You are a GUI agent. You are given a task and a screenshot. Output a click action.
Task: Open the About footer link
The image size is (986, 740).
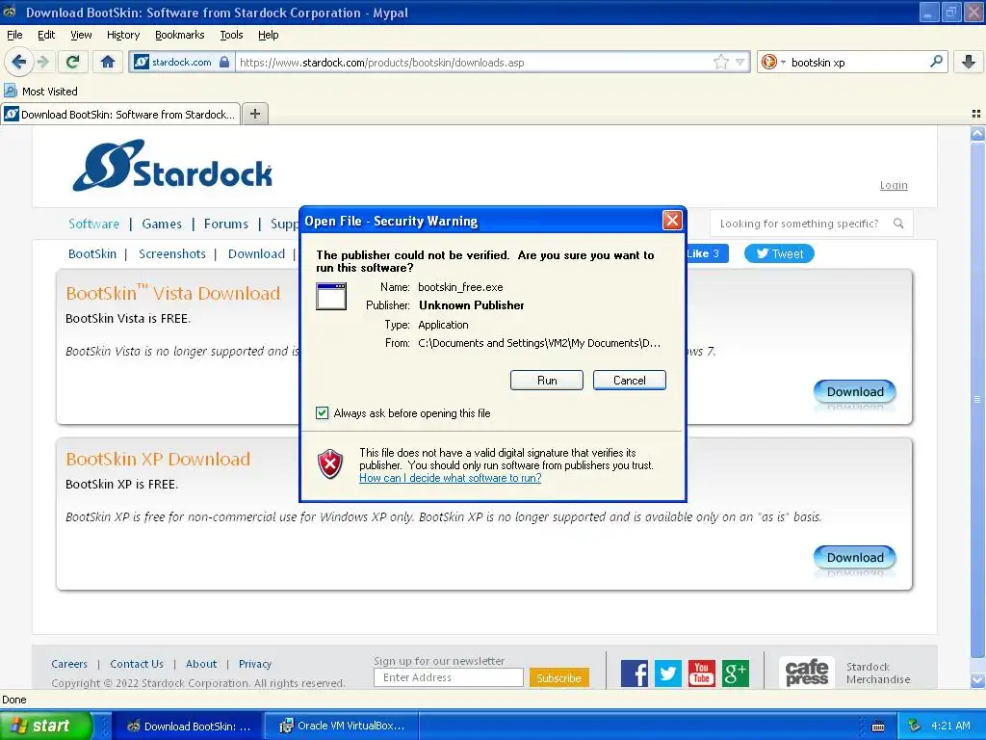point(201,663)
